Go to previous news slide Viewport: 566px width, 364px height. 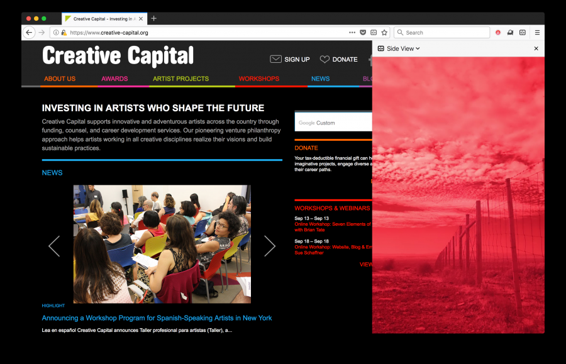click(x=54, y=246)
